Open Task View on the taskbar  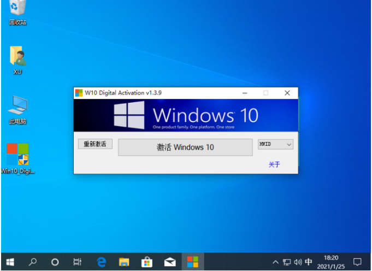(x=78, y=262)
